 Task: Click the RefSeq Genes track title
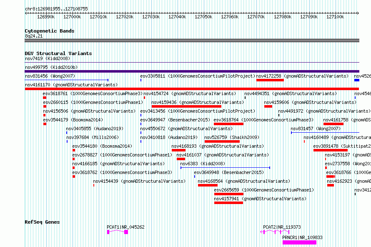[x=42, y=222]
